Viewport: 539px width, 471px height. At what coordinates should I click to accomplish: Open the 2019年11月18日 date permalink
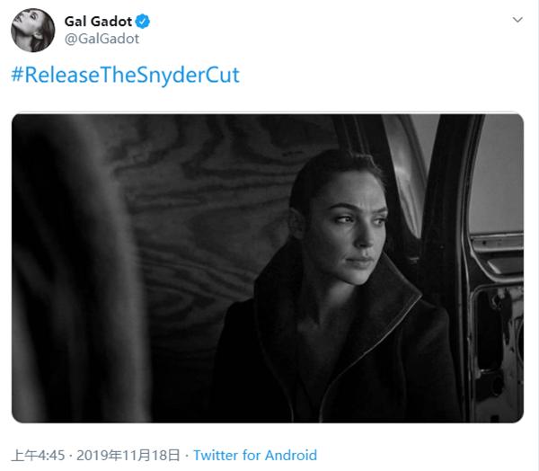click(x=128, y=455)
